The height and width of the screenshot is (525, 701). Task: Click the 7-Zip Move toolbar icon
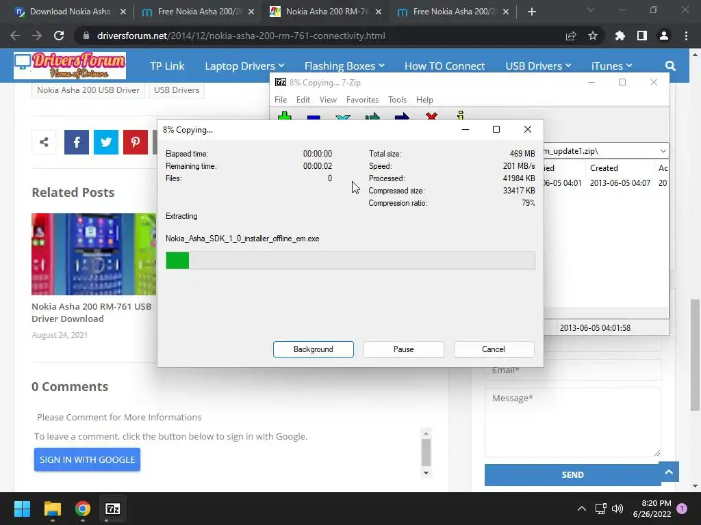[402, 116]
